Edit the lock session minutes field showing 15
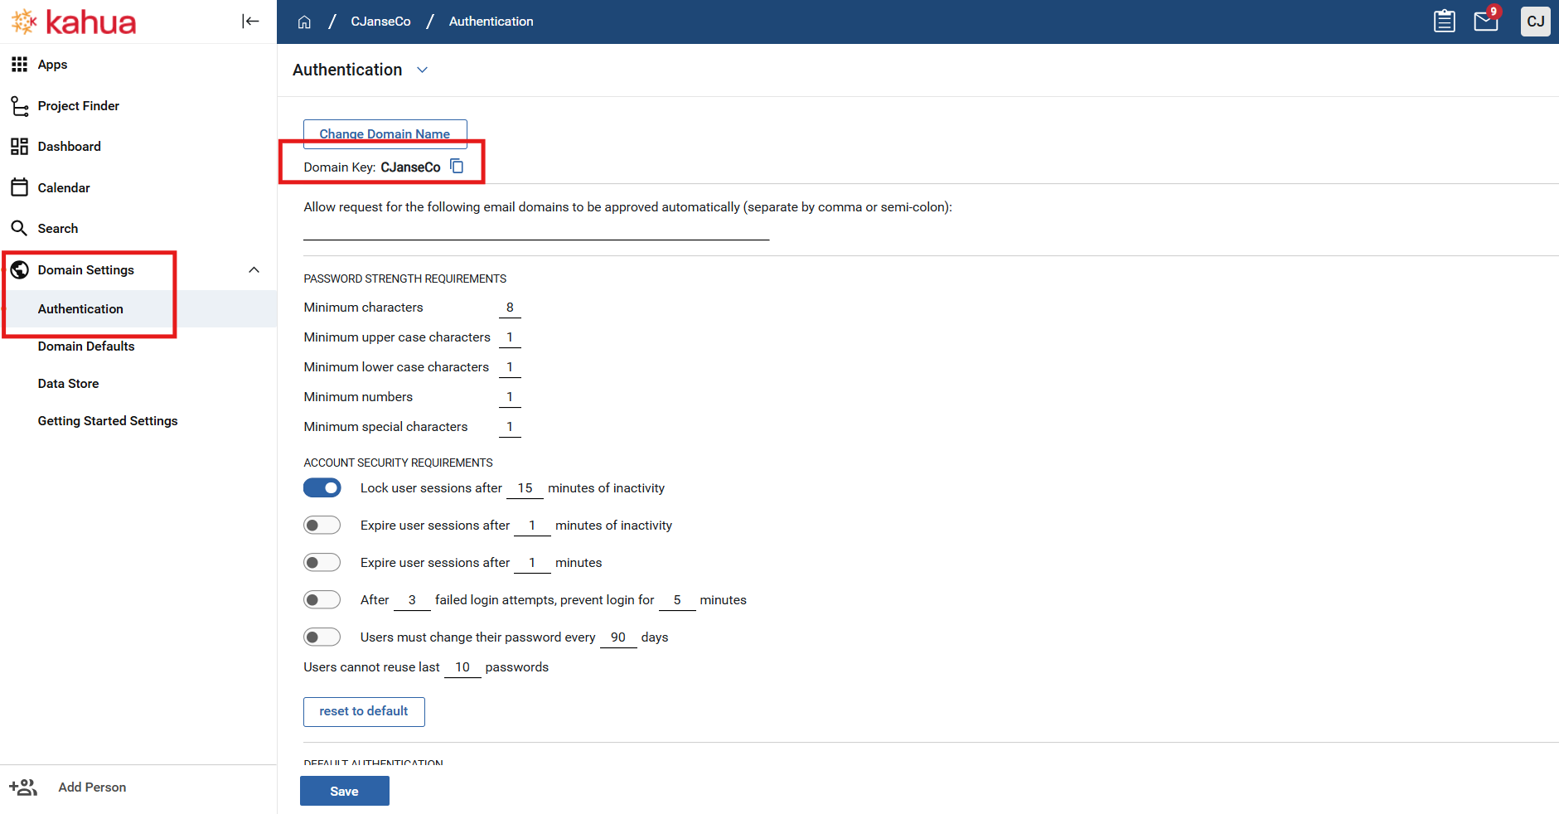Viewport: 1559px width, 814px height. point(525,488)
